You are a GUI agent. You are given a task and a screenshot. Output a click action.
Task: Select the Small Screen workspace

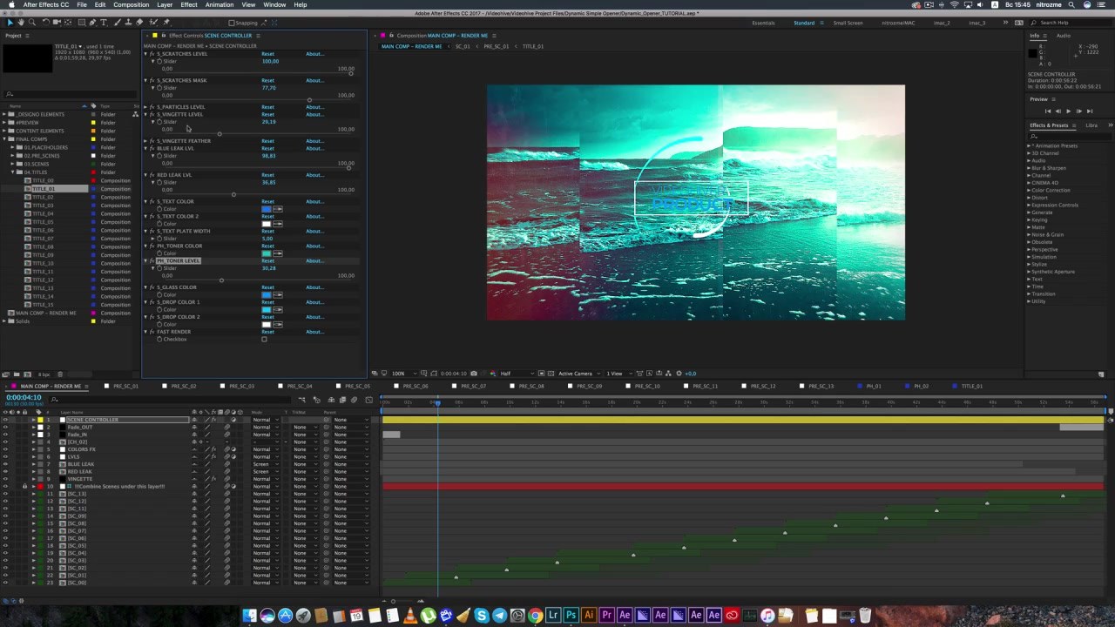848,23
